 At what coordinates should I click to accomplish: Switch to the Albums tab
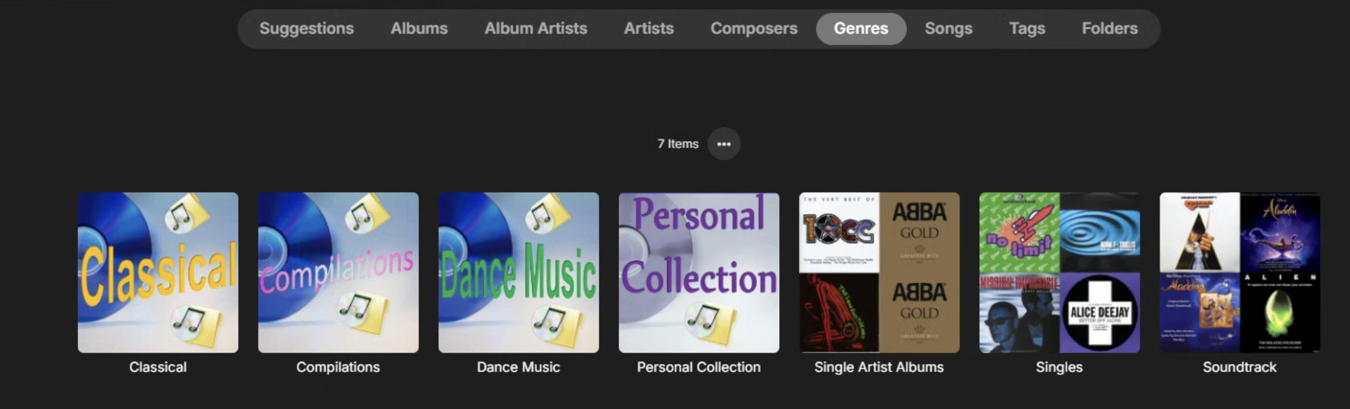[418, 28]
